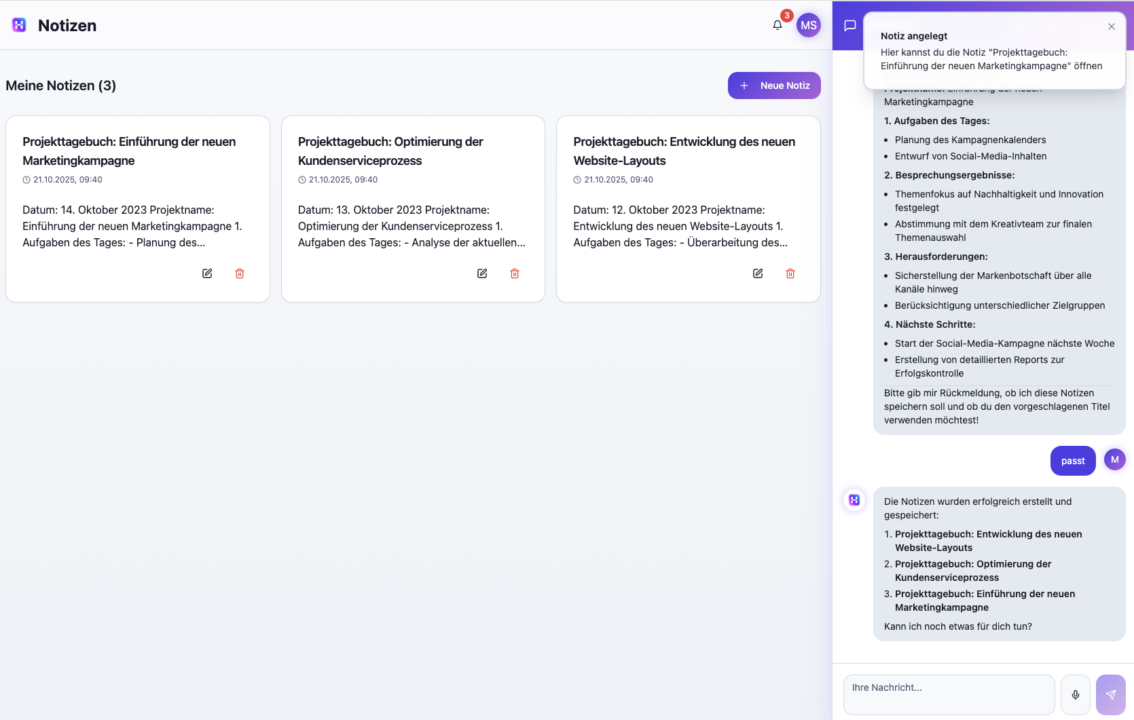Focus the 'Ihre Nachricht...' input field

pos(949,695)
